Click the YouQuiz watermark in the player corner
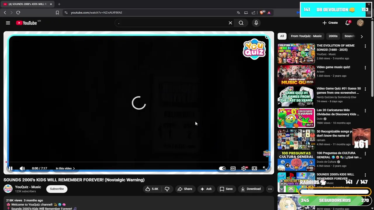This screenshot has width=374, height=210. [x=266, y=153]
